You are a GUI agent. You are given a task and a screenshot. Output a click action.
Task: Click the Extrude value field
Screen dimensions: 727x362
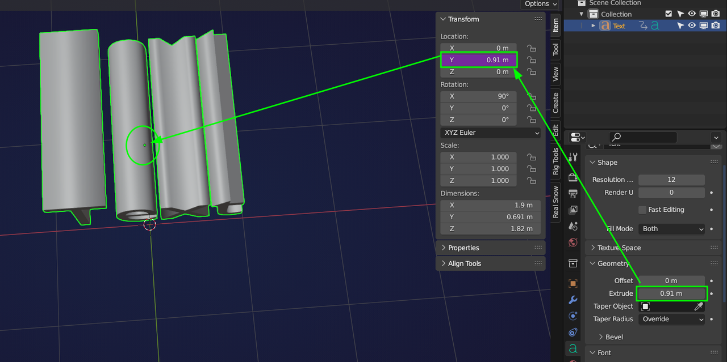[x=671, y=293]
